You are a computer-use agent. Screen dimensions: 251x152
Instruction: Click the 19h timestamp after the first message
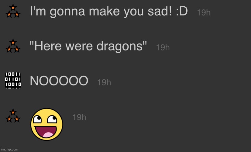[204, 12]
